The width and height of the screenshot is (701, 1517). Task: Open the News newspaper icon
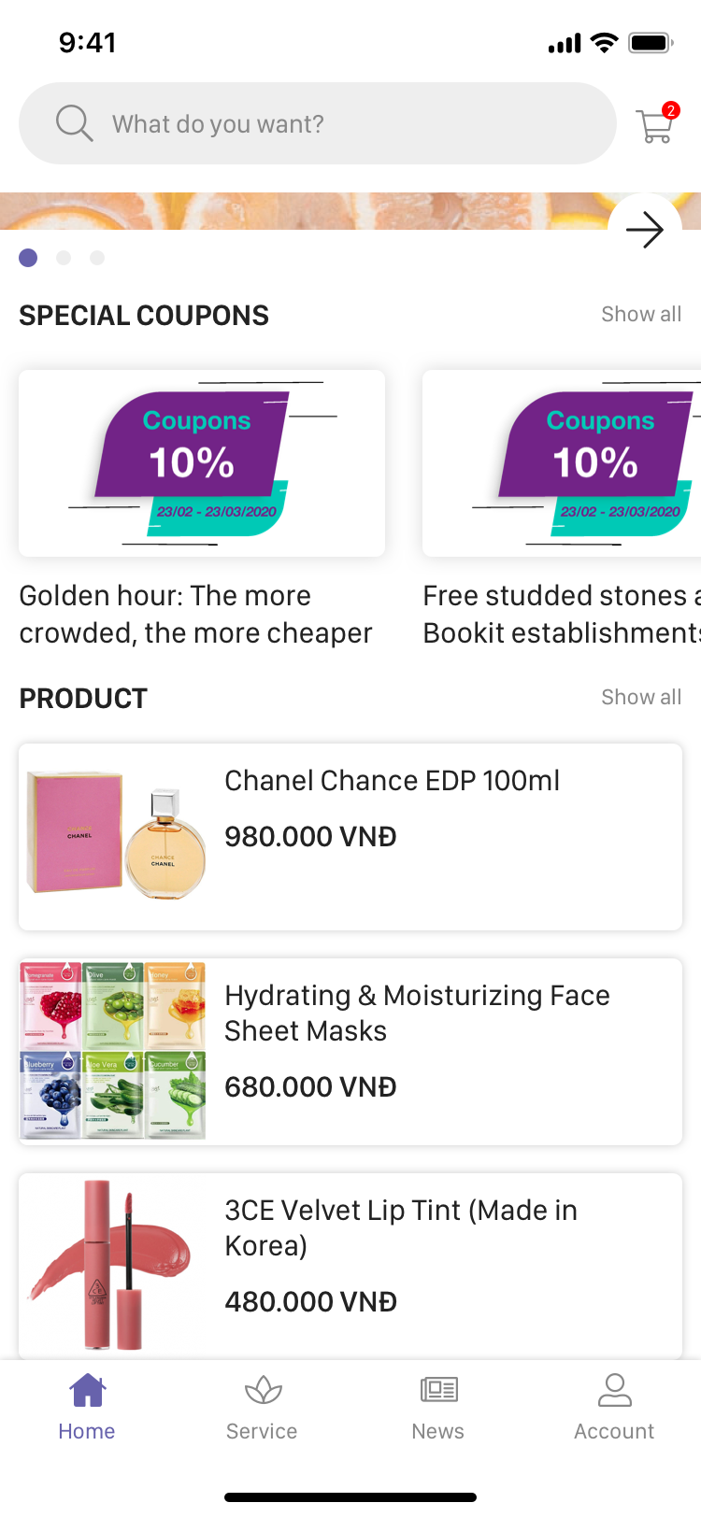click(x=438, y=1390)
